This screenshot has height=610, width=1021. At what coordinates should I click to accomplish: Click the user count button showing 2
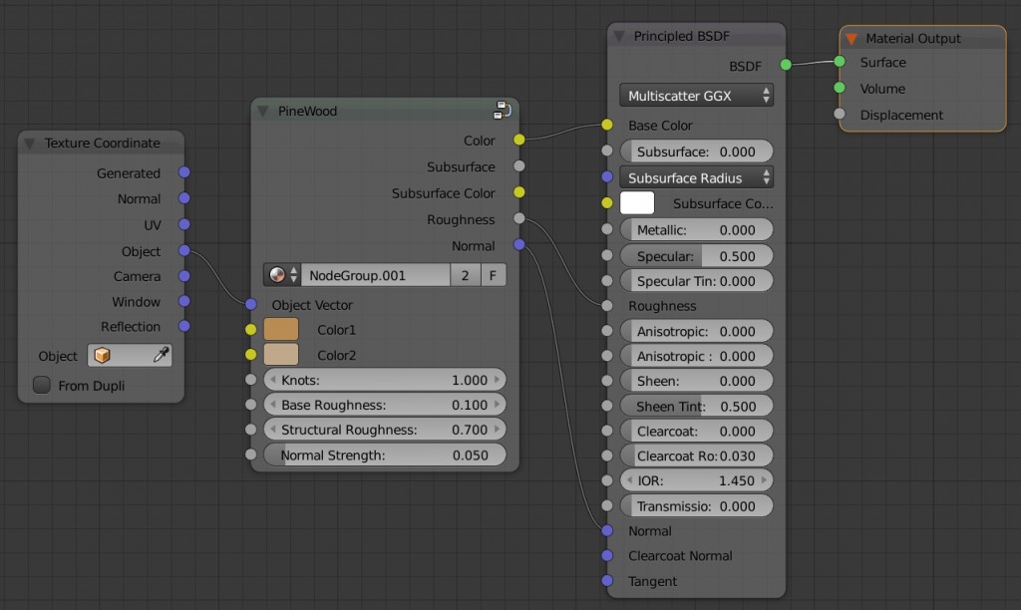click(465, 274)
